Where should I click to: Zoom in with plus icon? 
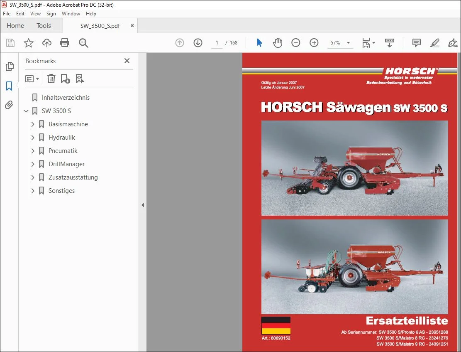click(x=314, y=43)
